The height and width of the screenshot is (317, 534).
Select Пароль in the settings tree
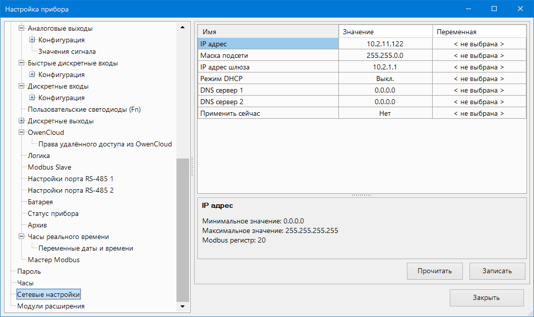pyautogui.click(x=29, y=272)
